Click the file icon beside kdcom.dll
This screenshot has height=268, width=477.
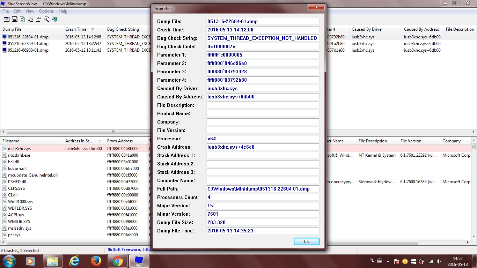5,169
